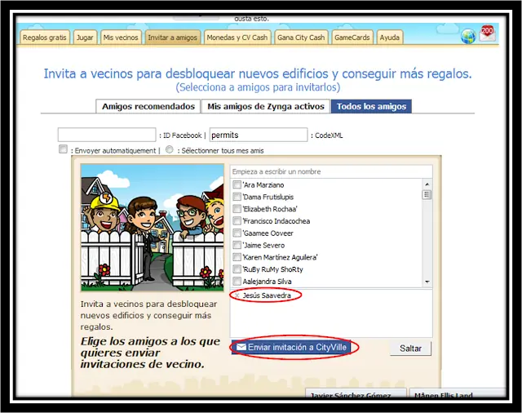Switch to GameCards tab
Screen dimensions: 522x413
[352, 38]
